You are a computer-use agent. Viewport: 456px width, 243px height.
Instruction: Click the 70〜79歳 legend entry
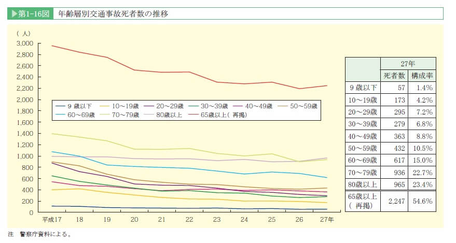point(119,115)
